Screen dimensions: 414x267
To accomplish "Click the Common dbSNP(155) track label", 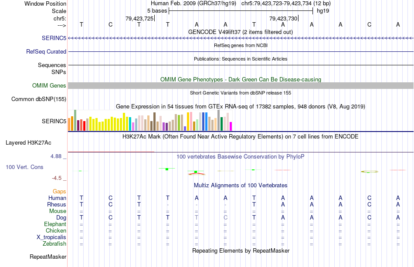I will [38, 99].
